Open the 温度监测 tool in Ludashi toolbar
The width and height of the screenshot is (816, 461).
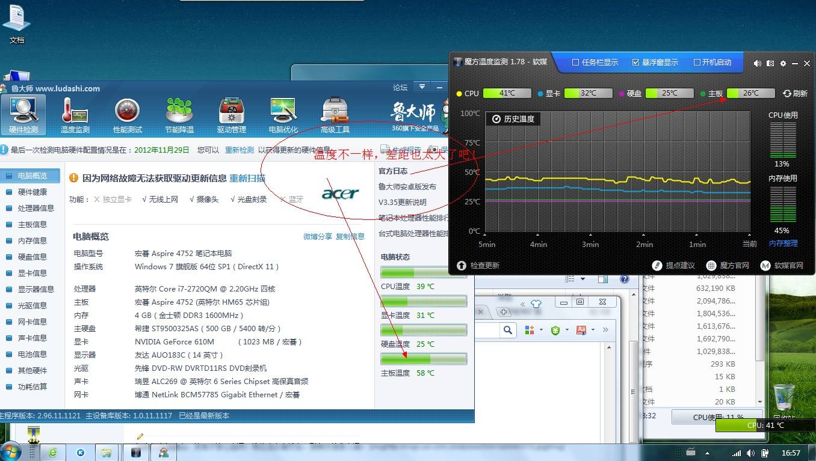75,114
